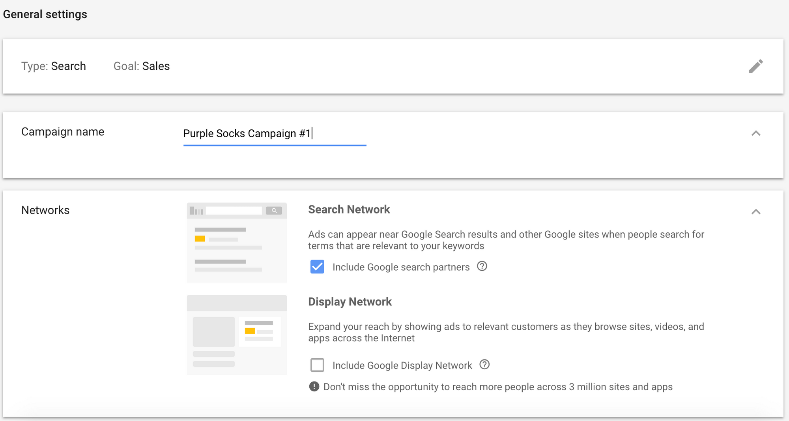This screenshot has width=789, height=421.
Task: Click the Type: Search setting
Action: pos(54,66)
